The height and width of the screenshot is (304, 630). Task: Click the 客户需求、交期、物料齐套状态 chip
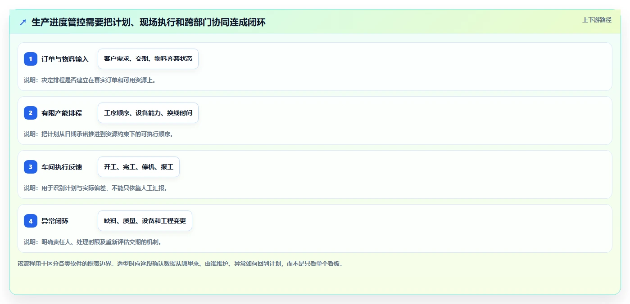[148, 59]
